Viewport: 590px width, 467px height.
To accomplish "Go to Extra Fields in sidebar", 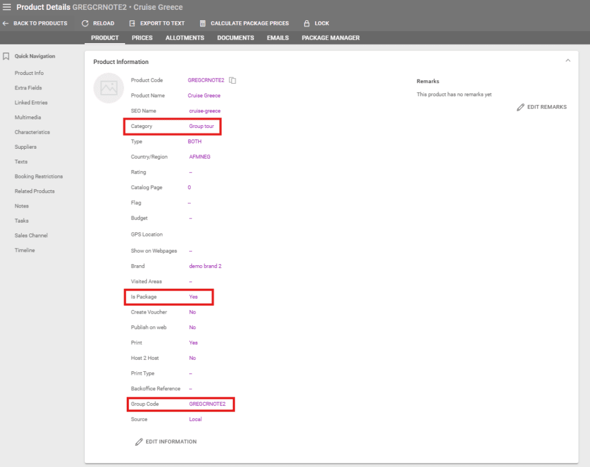I will tap(28, 88).
